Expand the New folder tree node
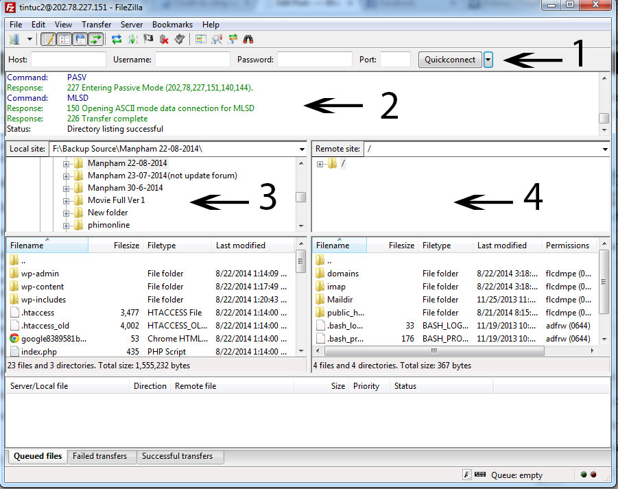618x489 pixels. pos(67,213)
